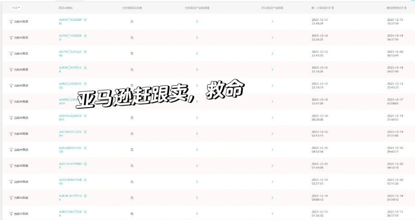Click status icon of row dated 2023-12-13 21:48:24

pyautogui.click(x=11, y=21)
